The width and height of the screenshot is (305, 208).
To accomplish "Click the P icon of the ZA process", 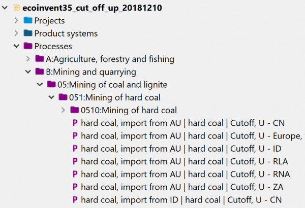I will [x=75, y=187].
